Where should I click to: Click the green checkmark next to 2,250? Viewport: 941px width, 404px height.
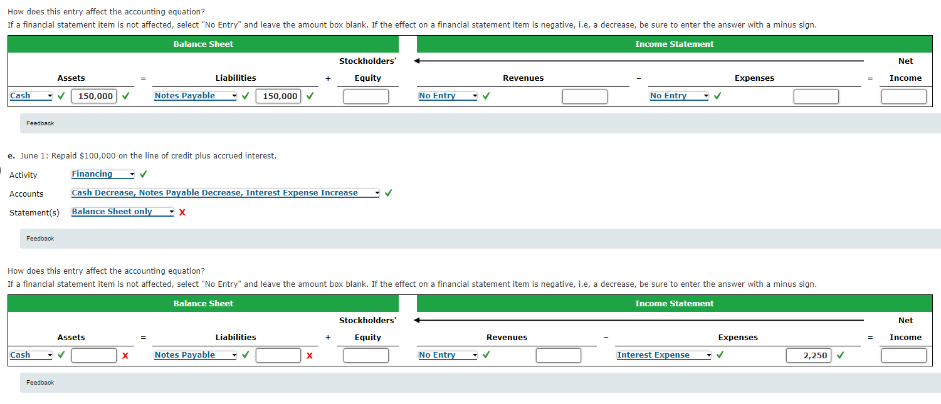tap(840, 355)
